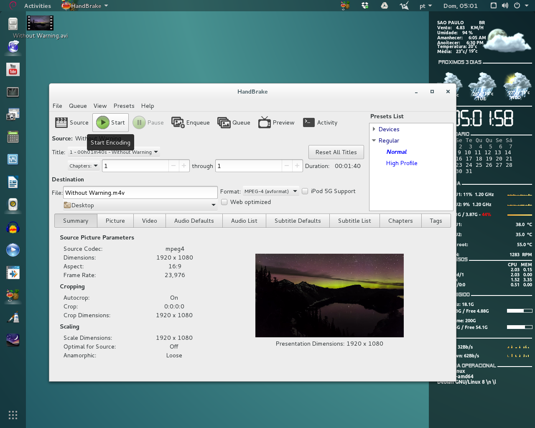Viewport: 535px width, 428px height.
Task: Open the Activity log window
Action: (x=320, y=122)
